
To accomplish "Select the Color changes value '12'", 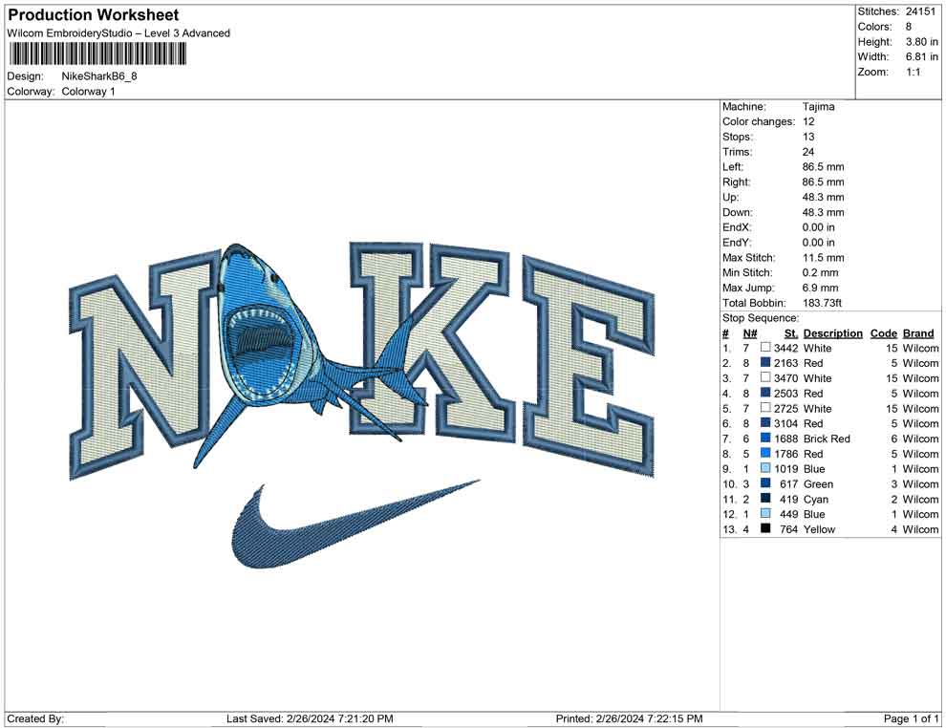I will 808,122.
